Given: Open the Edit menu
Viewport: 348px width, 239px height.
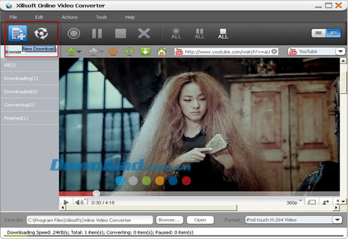Looking at the screenshot, I should pyautogui.click(x=39, y=17).
